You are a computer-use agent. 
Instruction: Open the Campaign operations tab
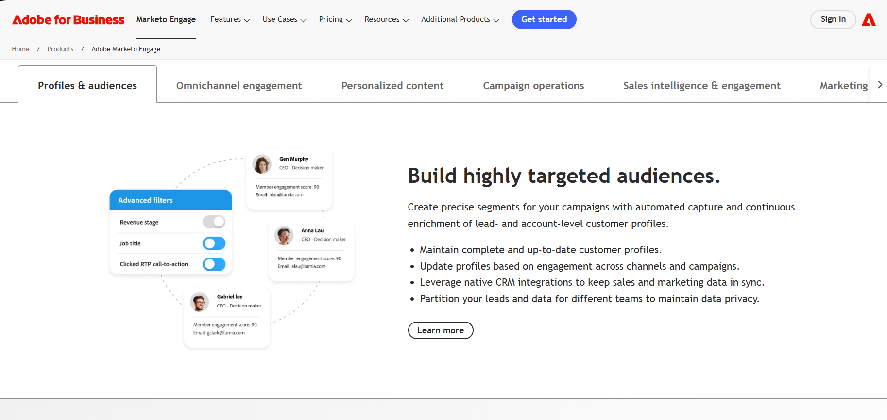point(533,86)
